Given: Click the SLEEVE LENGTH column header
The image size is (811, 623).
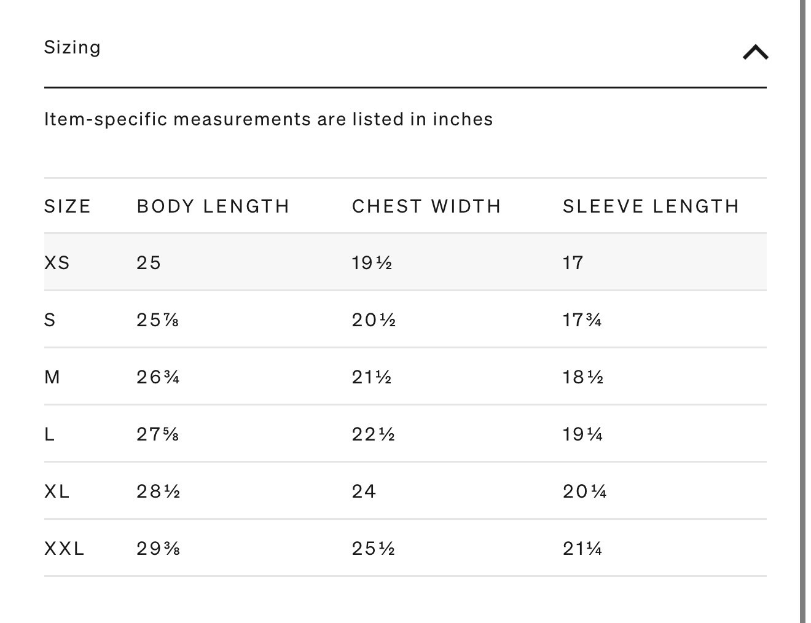Looking at the screenshot, I should [x=651, y=206].
